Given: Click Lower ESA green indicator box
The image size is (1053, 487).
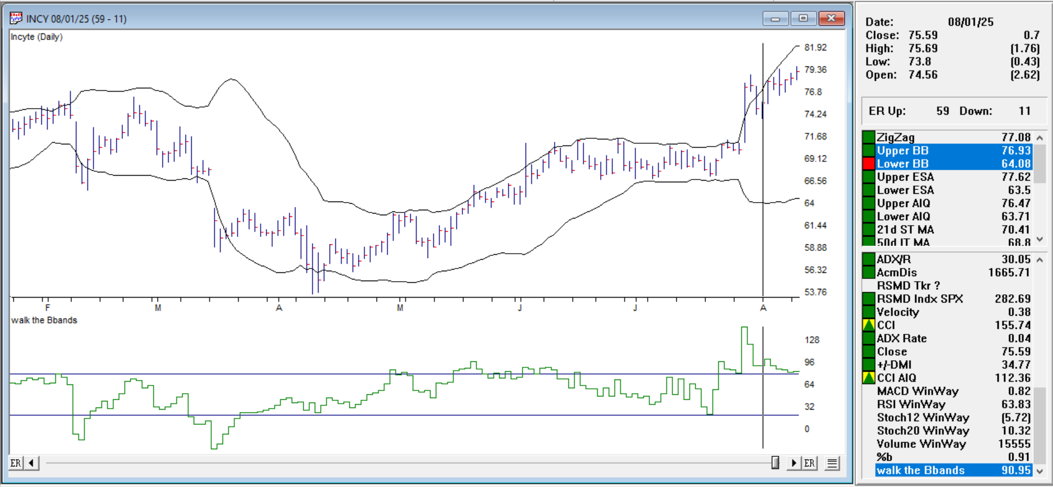Looking at the screenshot, I should click(869, 190).
